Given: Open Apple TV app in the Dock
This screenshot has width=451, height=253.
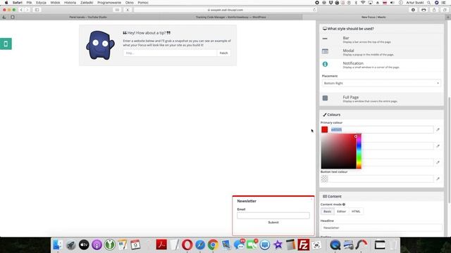Looking at the screenshot, I should point(84,245).
